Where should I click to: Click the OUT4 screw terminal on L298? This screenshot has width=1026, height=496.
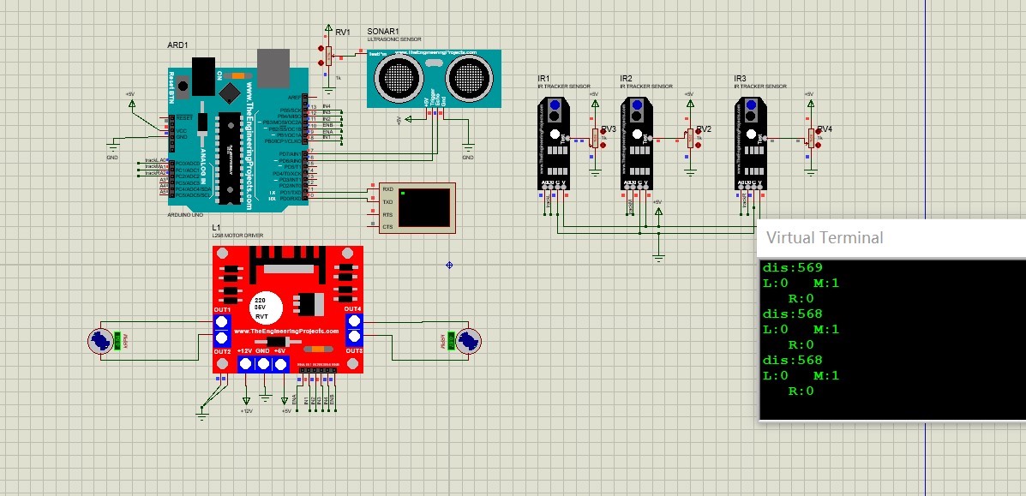(x=354, y=321)
